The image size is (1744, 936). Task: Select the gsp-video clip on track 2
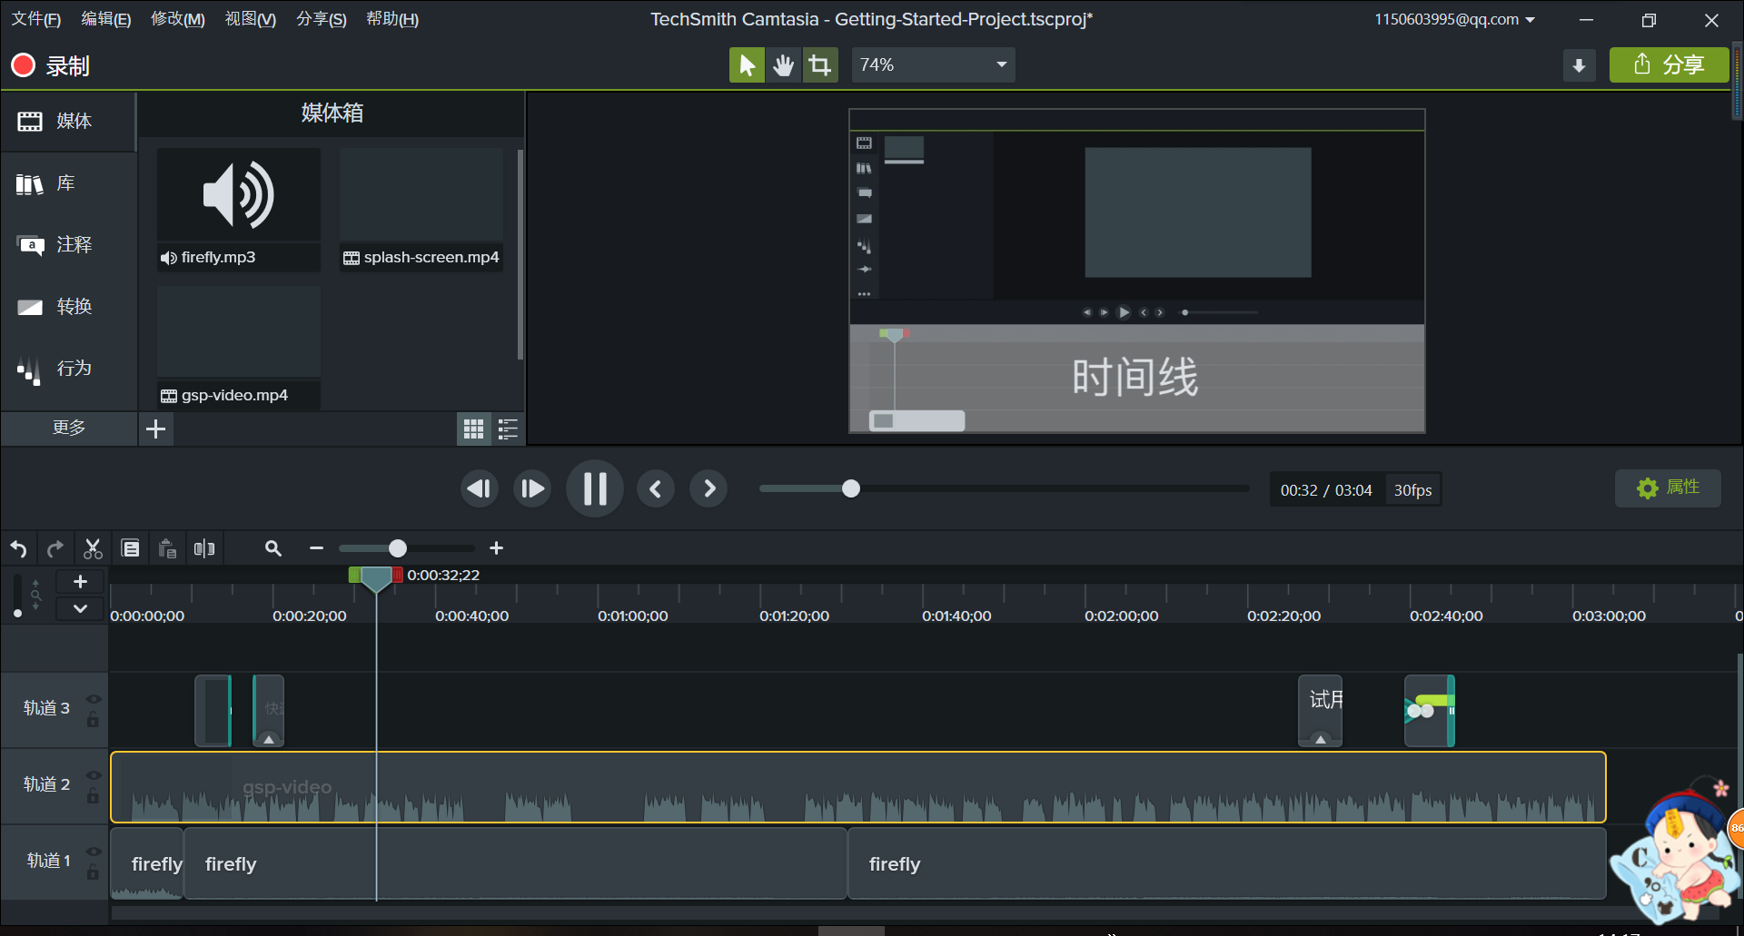click(857, 787)
